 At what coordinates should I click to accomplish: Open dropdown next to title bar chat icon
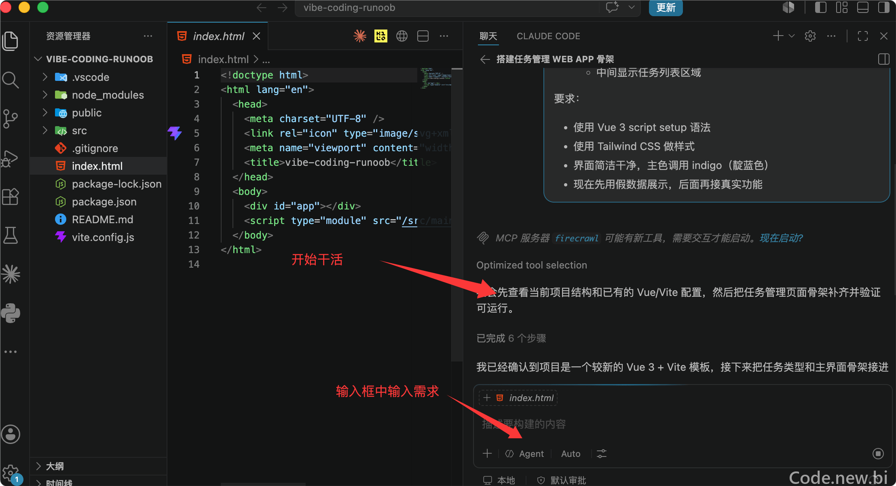tap(631, 7)
